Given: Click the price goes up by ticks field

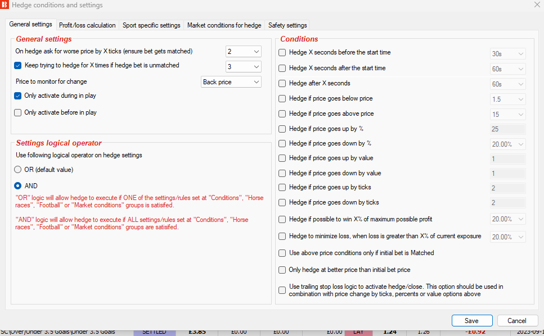Looking at the screenshot, I should pos(507,188).
